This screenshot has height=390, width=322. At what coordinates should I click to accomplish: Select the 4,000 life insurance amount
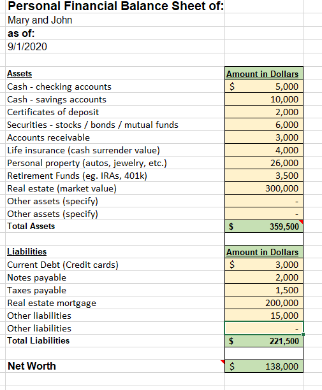(x=264, y=150)
